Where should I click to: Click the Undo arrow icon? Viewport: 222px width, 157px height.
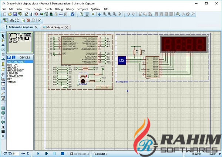click(x=128, y=14)
